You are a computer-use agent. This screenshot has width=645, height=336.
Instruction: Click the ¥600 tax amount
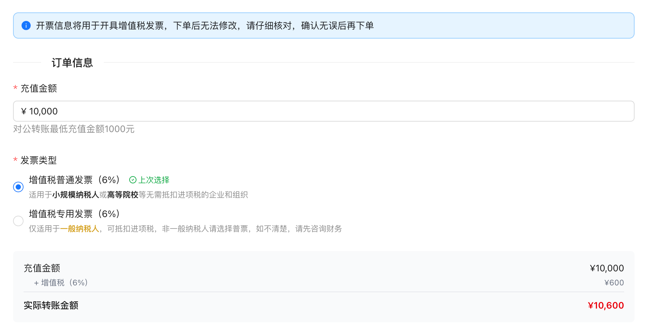(614, 283)
